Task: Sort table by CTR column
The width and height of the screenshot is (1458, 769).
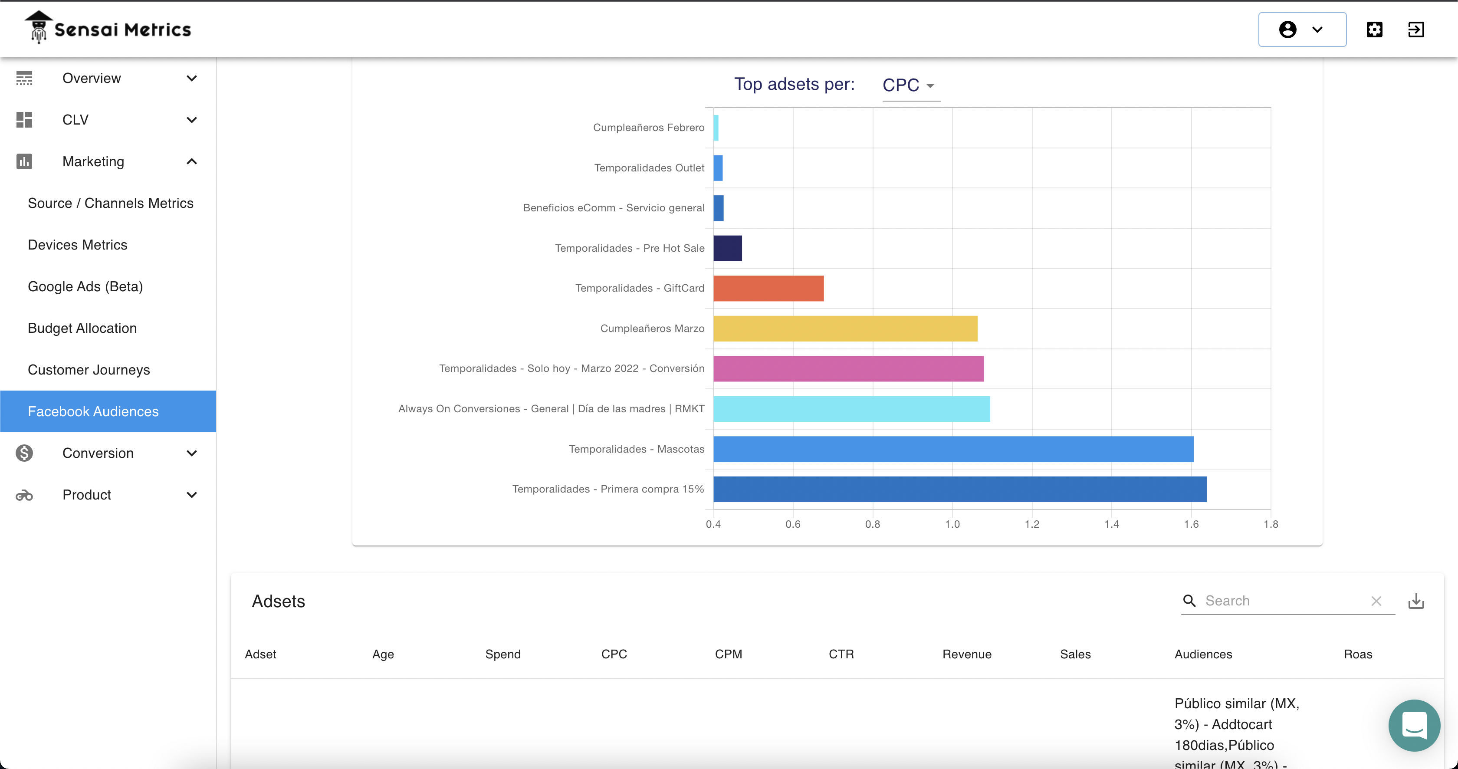Action: coord(841,654)
